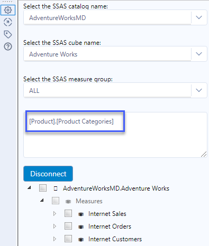Viewport: 209px width, 246px height.
Task: Check the Internet Sales checkbox
Action: [68, 213]
